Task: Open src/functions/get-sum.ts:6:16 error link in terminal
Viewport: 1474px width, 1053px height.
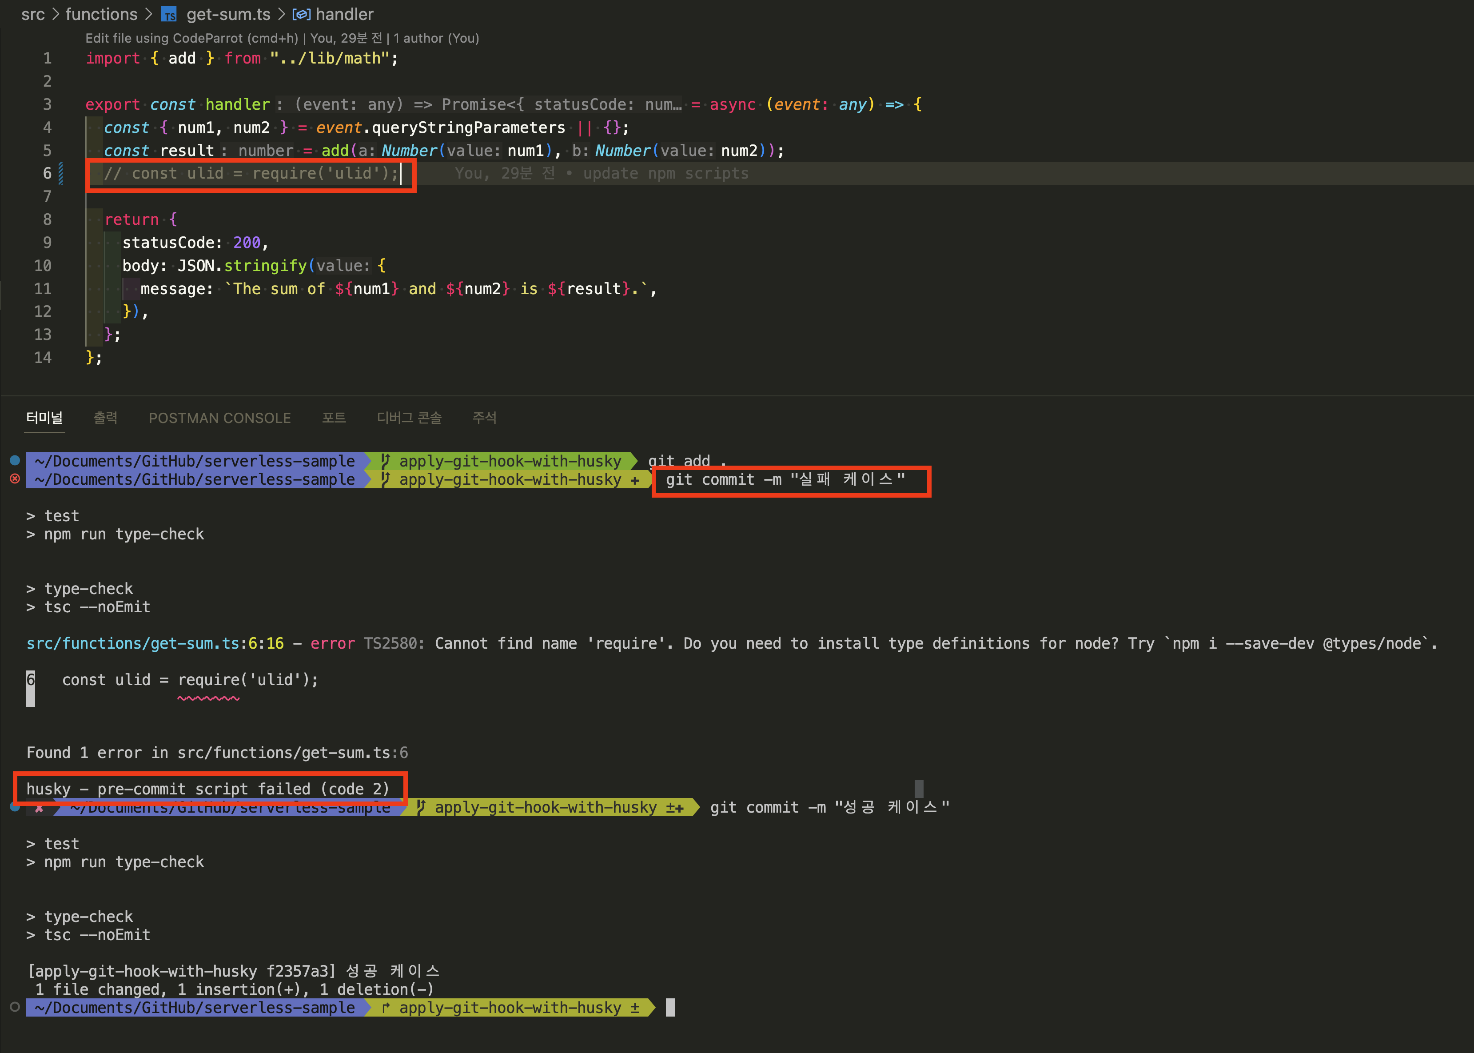Action: 155,643
